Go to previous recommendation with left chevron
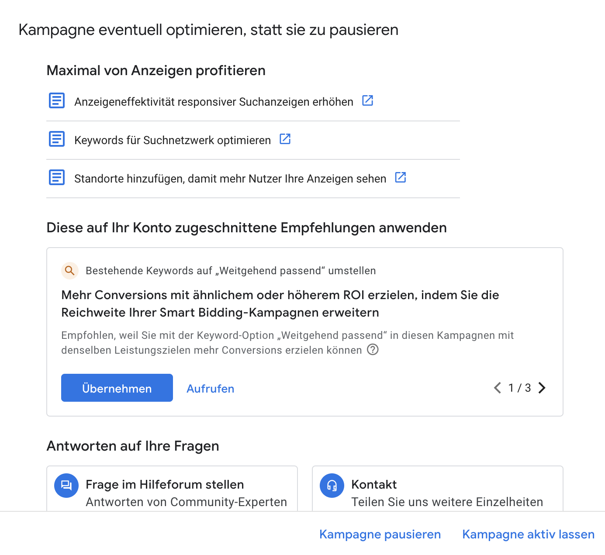Viewport: 605px width, 555px height. point(498,388)
